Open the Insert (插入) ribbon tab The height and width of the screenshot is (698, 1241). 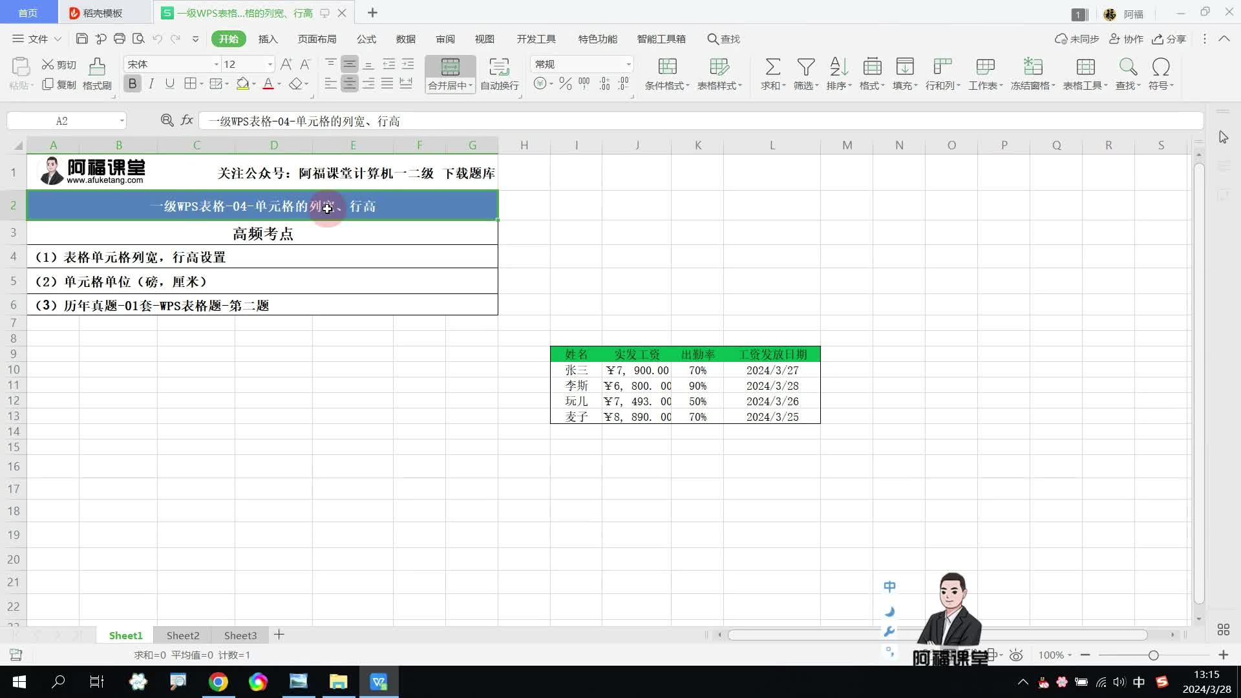coord(268,39)
